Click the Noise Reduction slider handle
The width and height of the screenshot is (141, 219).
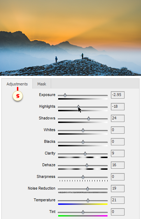coord(87,189)
